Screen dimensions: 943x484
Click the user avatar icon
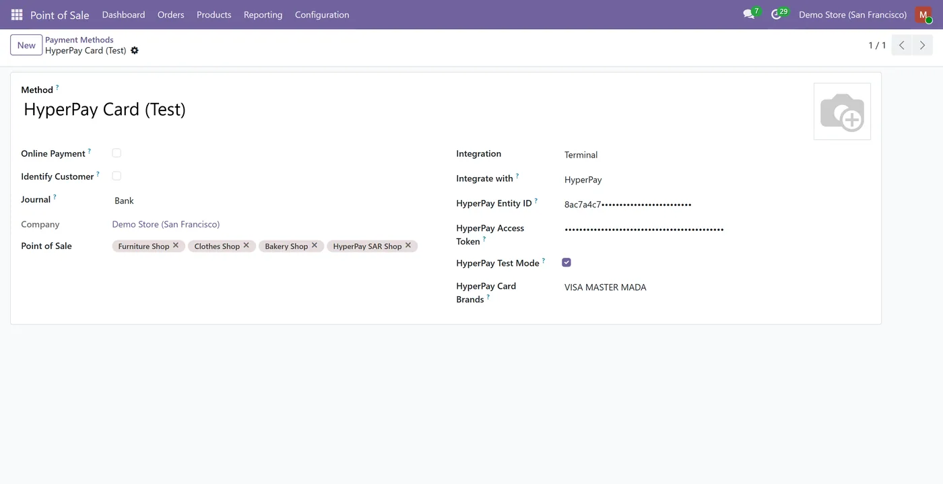pos(923,14)
